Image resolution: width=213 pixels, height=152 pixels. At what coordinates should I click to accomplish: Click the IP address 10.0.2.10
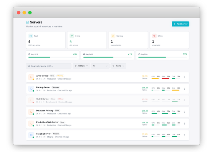tap(41, 137)
